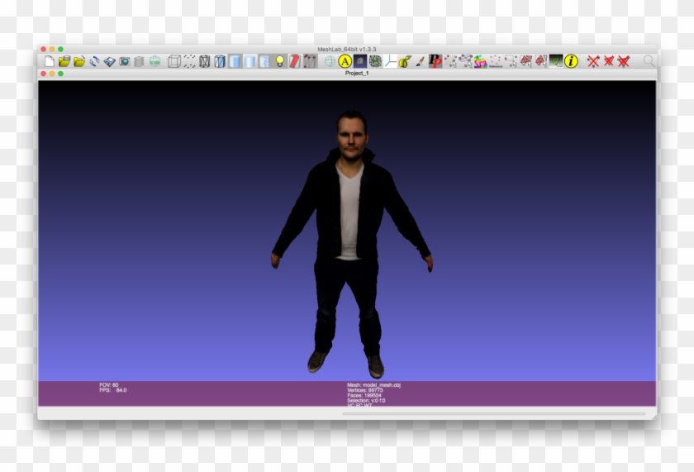Image resolution: width=694 pixels, height=472 pixels.
Task: Open the PP pick points tool
Action: pos(435,61)
